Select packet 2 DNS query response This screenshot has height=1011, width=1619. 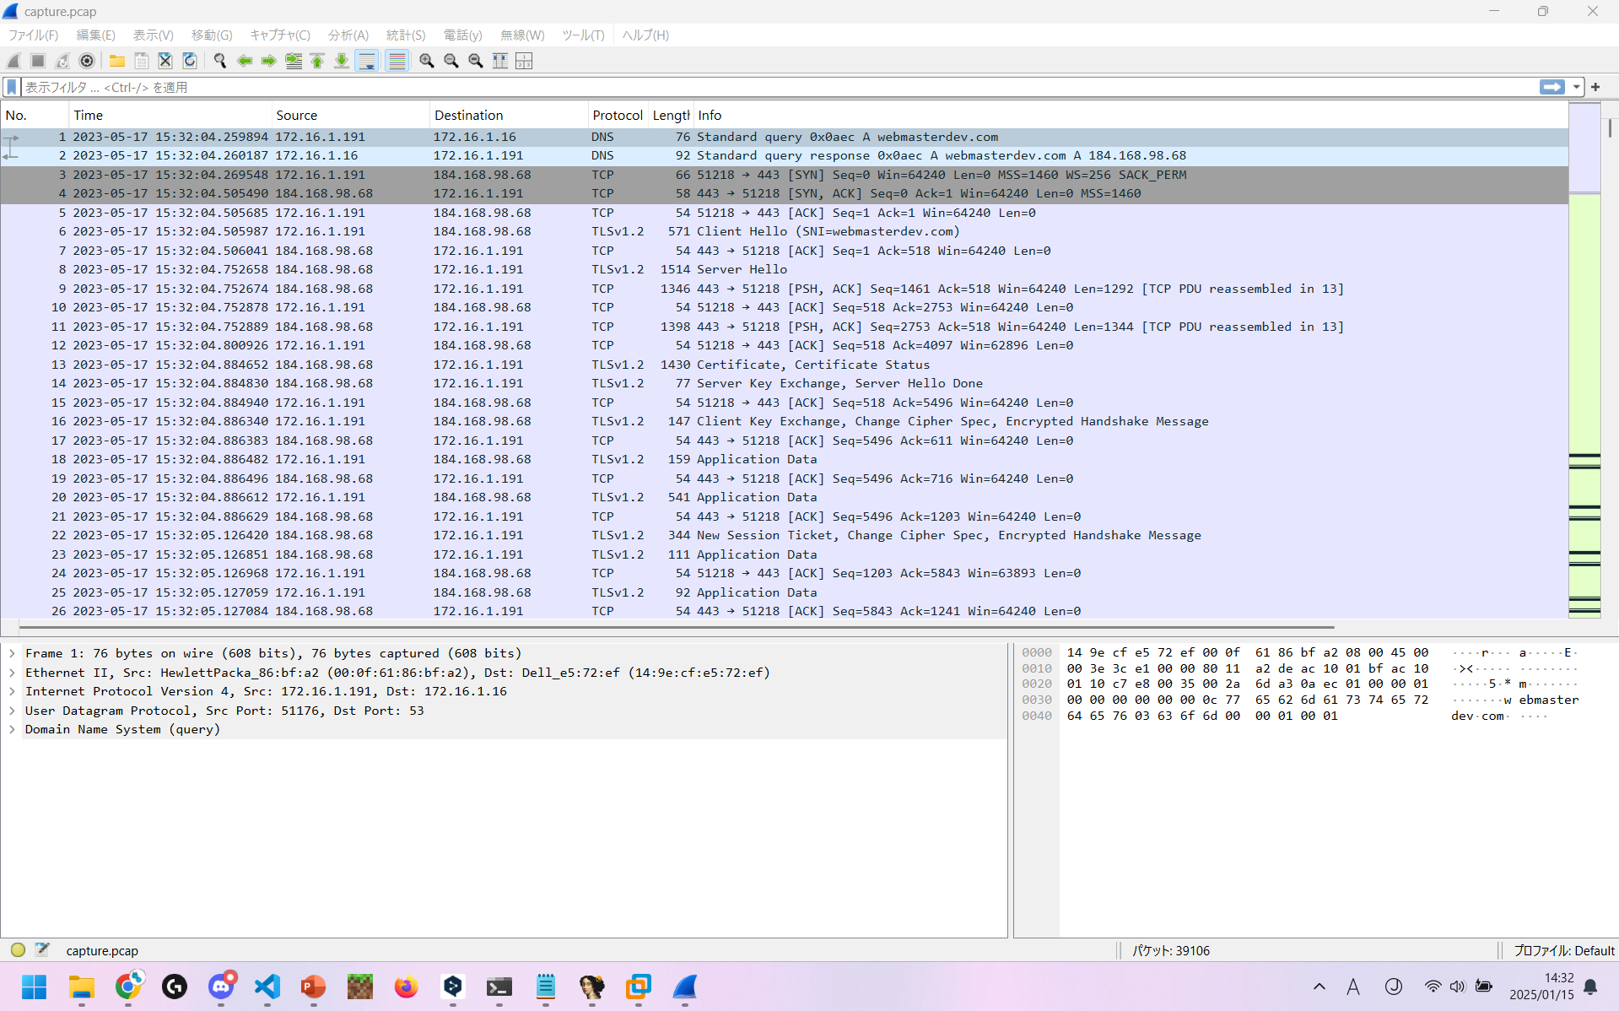tap(785, 155)
